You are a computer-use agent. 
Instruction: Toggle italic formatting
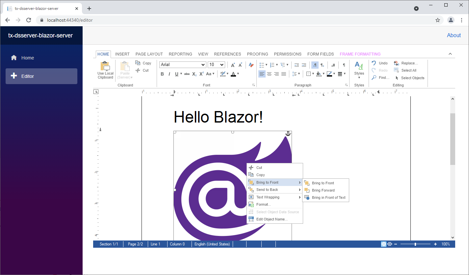169,74
